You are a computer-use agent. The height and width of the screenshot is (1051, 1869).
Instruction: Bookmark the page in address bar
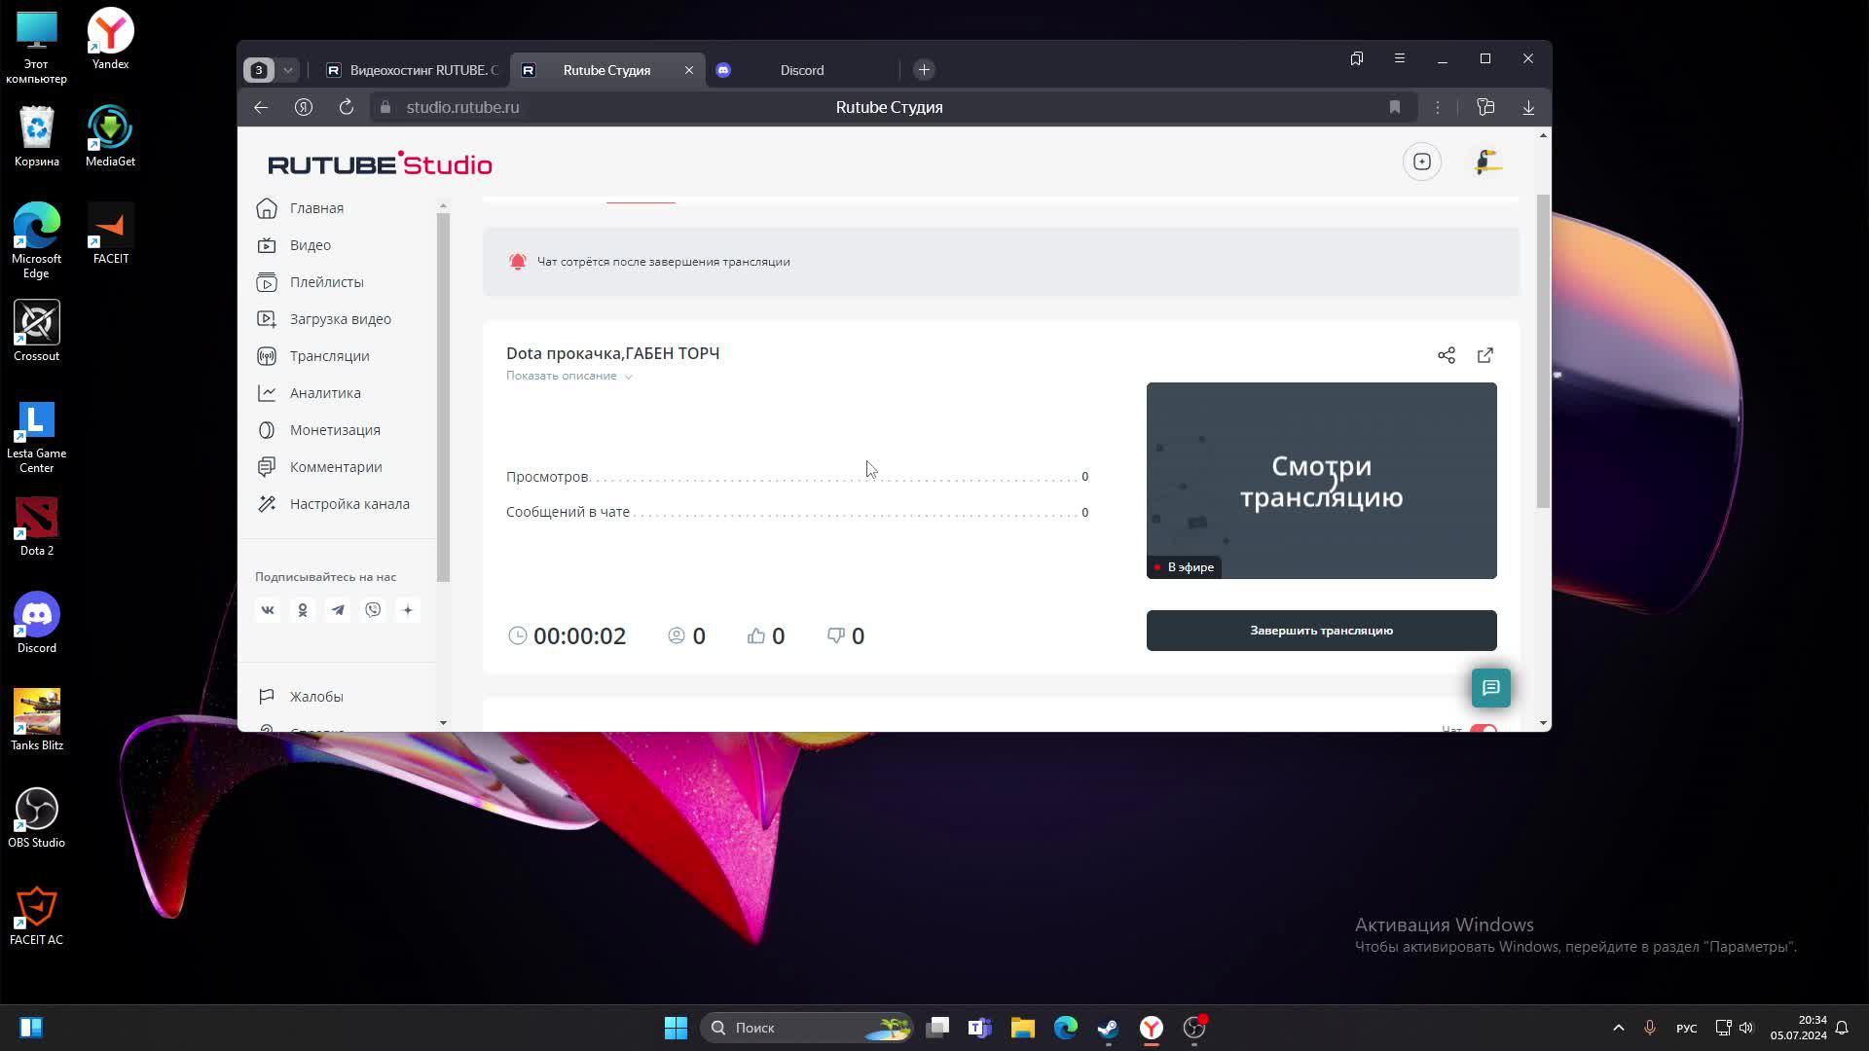pos(1395,107)
